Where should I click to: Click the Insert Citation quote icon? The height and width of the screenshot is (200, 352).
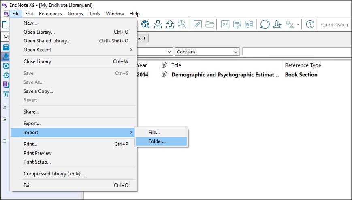pos(225,24)
